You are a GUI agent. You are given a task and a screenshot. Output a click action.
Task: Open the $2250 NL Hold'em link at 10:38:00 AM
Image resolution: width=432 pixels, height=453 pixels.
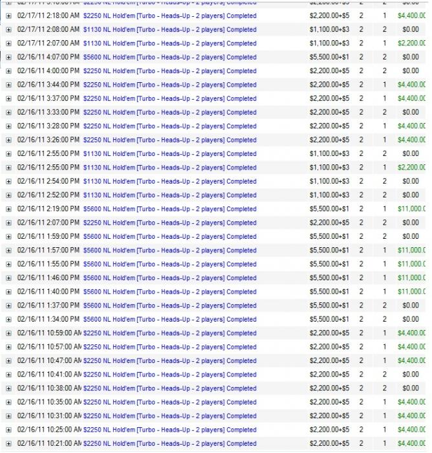[x=170, y=388]
